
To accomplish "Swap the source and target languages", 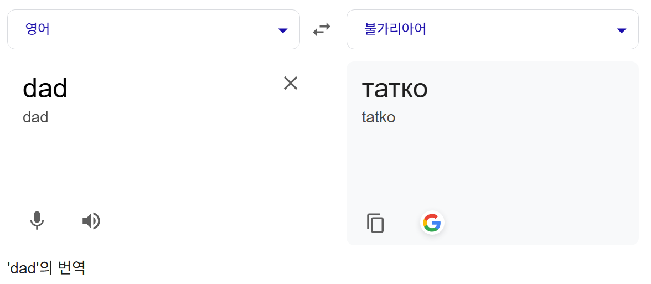I will (322, 29).
